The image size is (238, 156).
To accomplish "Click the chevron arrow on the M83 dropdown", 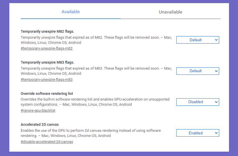I will pos(216,71).
